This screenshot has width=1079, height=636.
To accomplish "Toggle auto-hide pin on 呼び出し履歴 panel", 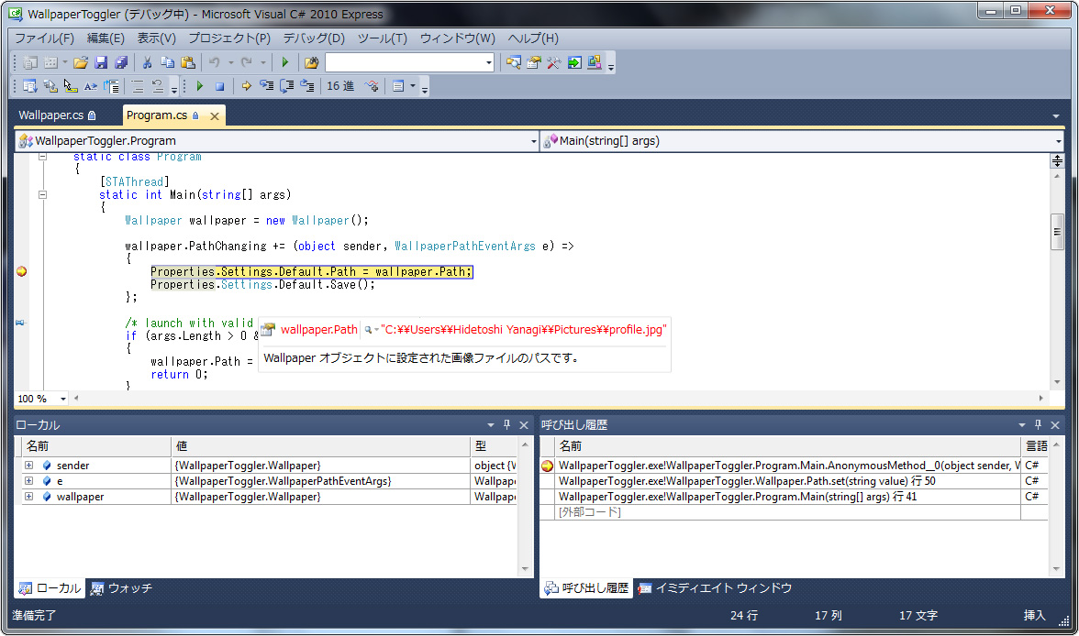I will pos(1039,425).
